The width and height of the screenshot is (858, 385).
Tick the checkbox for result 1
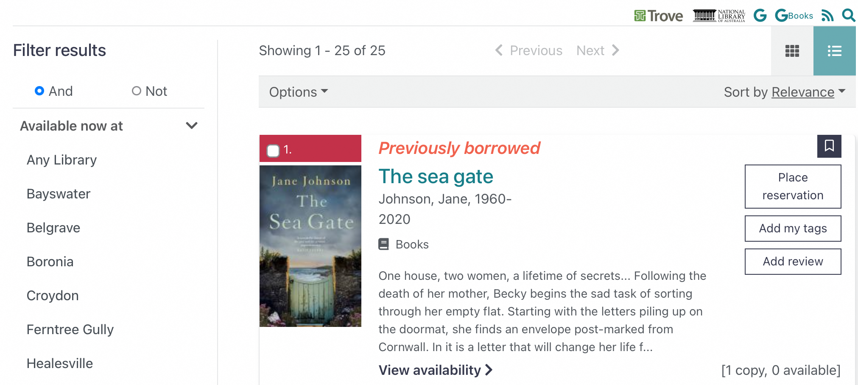click(x=273, y=151)
